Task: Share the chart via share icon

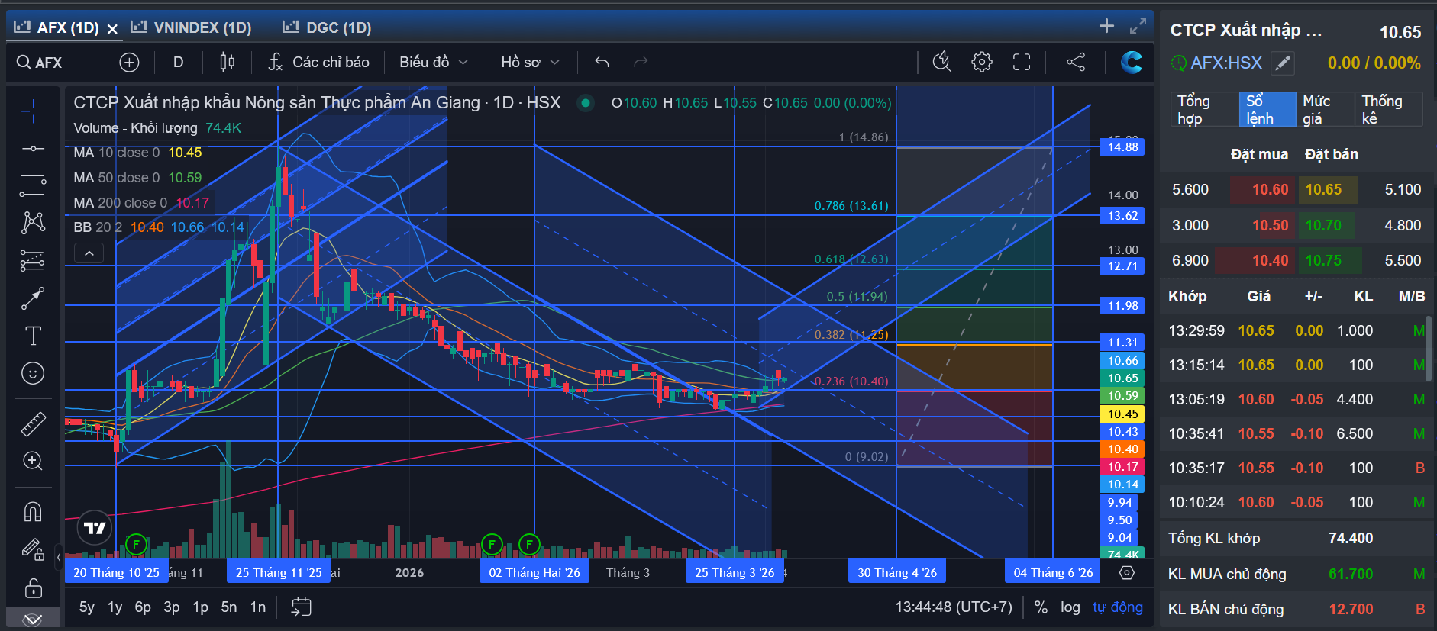Action: [x=1076, y=62]
